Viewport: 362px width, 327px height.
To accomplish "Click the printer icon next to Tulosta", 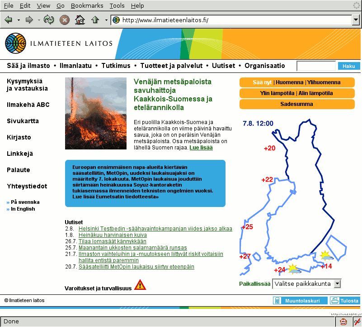I will (x=334, y=301).
